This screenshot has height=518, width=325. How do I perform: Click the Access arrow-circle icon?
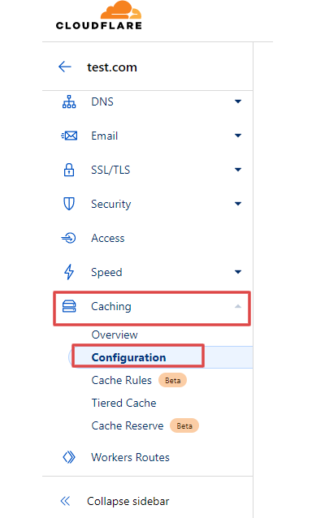(x=69, y=238)
